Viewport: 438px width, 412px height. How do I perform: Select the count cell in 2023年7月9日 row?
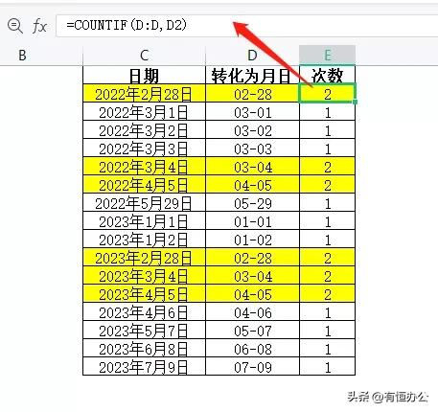(327, 366)
